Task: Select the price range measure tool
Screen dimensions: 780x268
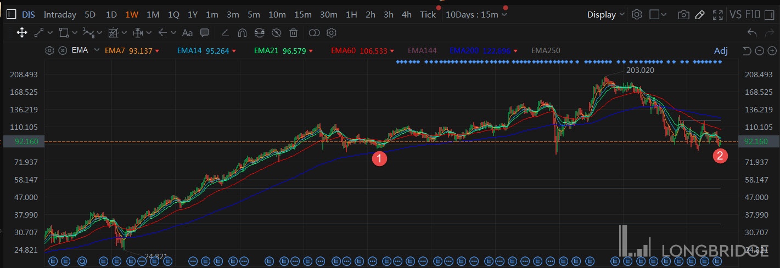Action: pyautogui.click(x=138, y=33)
